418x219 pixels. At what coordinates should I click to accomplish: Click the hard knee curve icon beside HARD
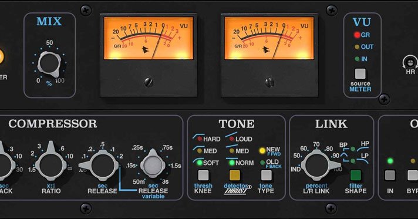[x=198, y=137]
